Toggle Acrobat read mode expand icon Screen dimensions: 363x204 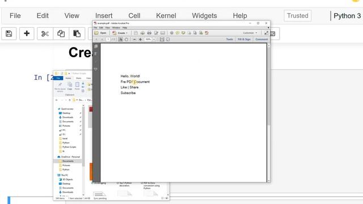coord(266,33)
